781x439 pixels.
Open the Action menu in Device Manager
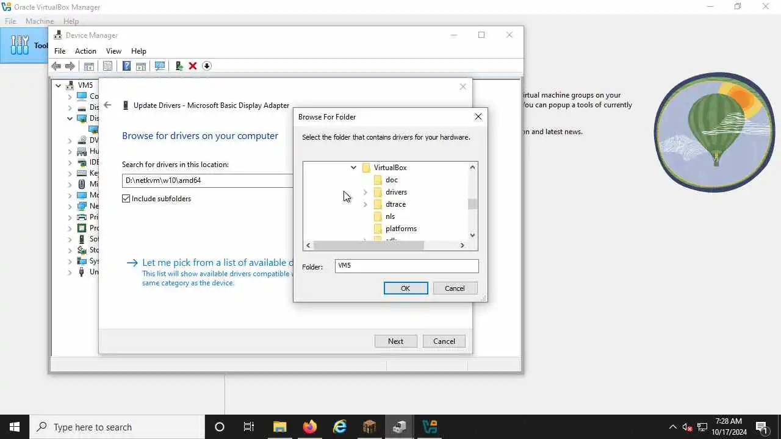pyautogui.click(x=85, y=51)
